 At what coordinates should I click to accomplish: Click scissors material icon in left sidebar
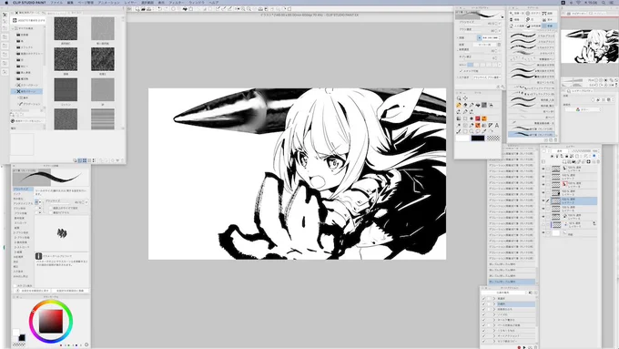click(5, 15)
